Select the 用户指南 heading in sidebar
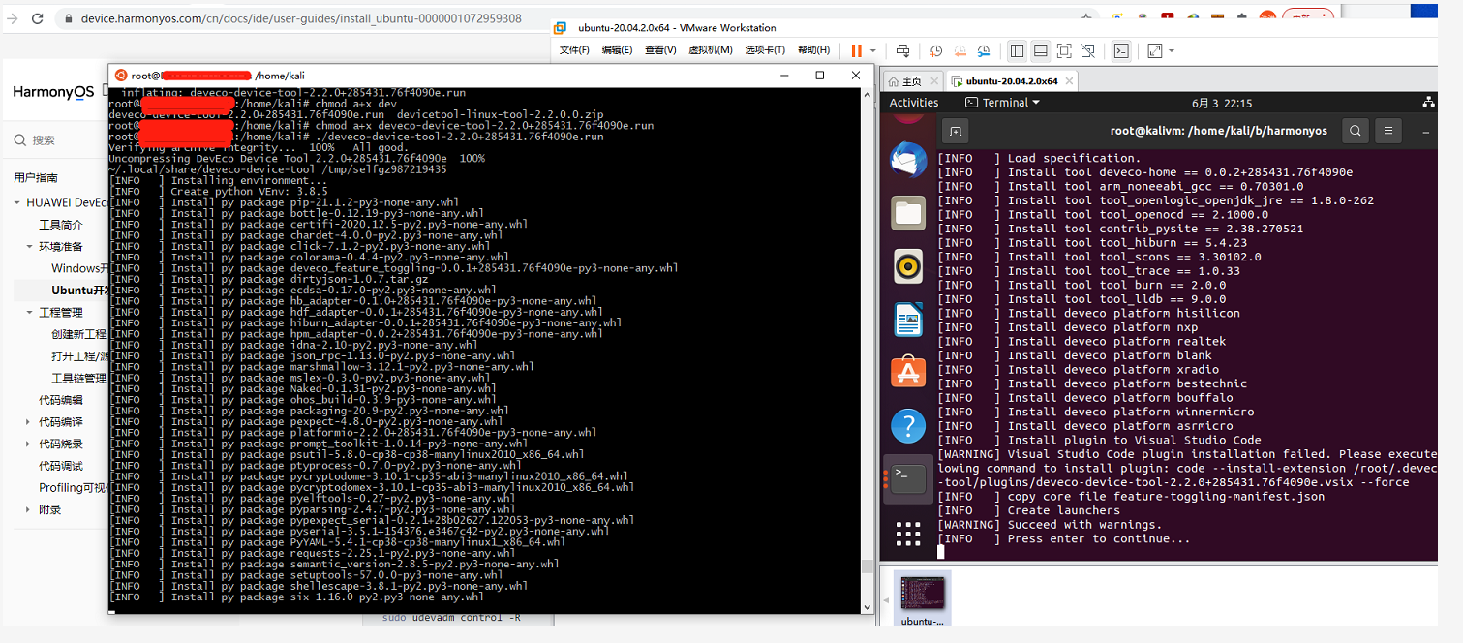This screenshot has width=1463, height=643. tap(36, 178)
